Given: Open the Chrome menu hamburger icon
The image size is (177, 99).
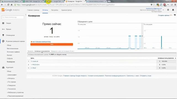Looking at the screenshot, I should click(x=175, y=5).
